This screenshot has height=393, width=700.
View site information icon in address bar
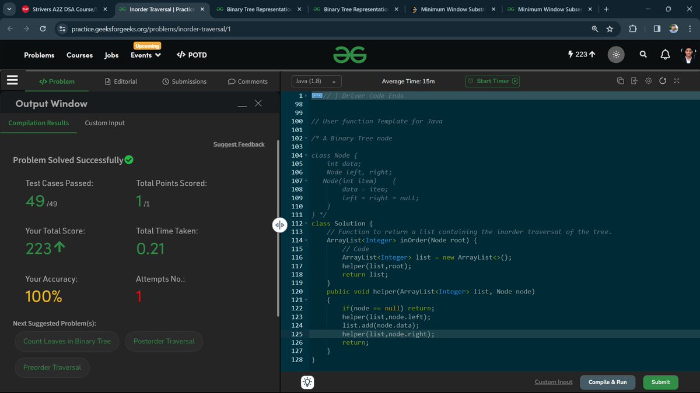[63, 29]
